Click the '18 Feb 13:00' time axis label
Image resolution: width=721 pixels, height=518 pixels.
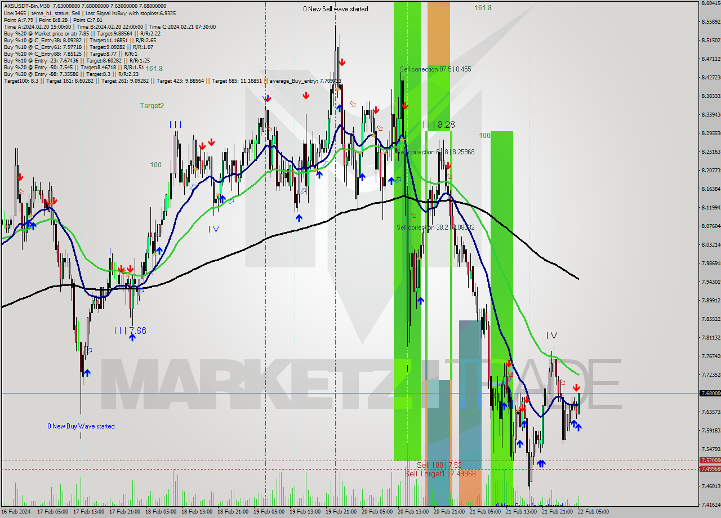pyautogui.click(x=197, y=512)
